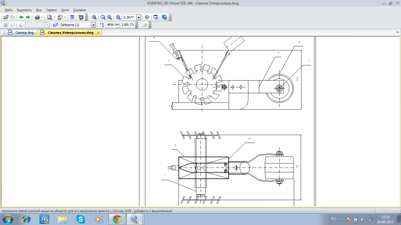The image size is (401, 225).
Task: Click the color display settings icon
Action: pyautogui.click(x=165, y=17)
